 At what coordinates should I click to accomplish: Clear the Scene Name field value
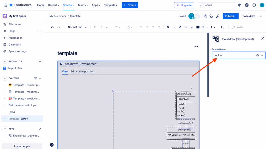pos(257,55)
